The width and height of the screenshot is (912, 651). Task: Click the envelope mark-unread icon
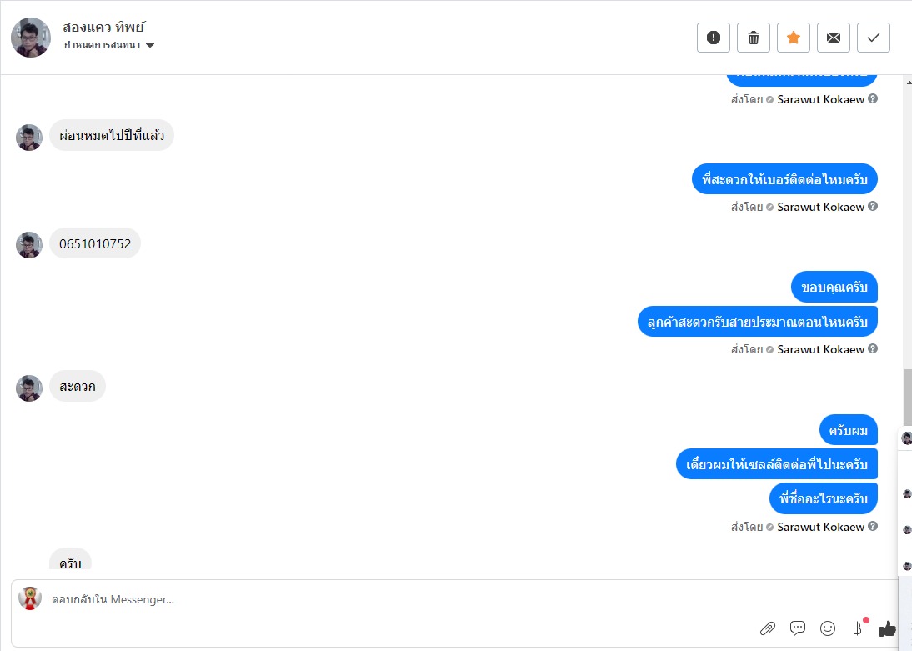(834, 38)
